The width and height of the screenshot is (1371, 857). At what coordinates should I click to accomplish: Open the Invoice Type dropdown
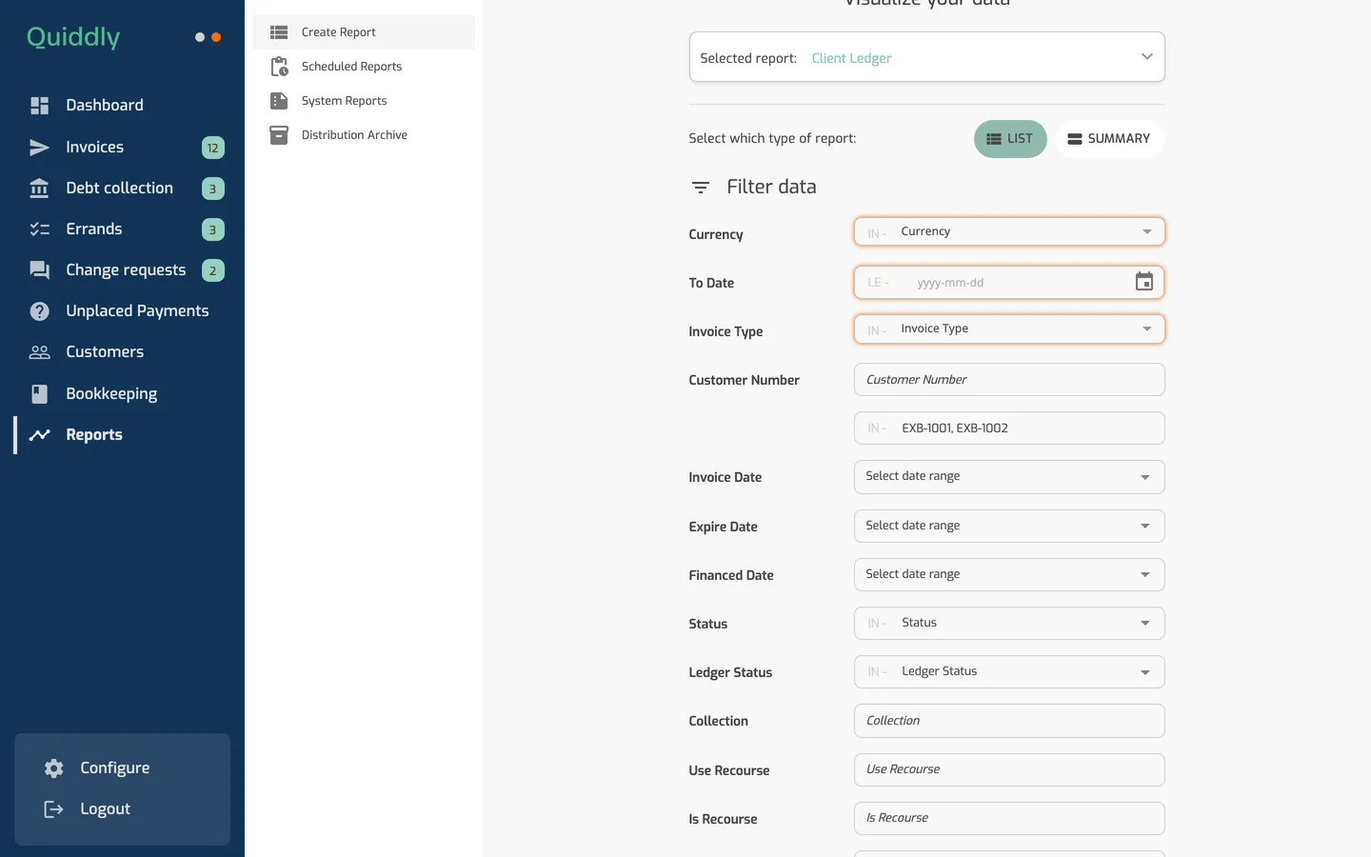click(x=1009, y=329)
